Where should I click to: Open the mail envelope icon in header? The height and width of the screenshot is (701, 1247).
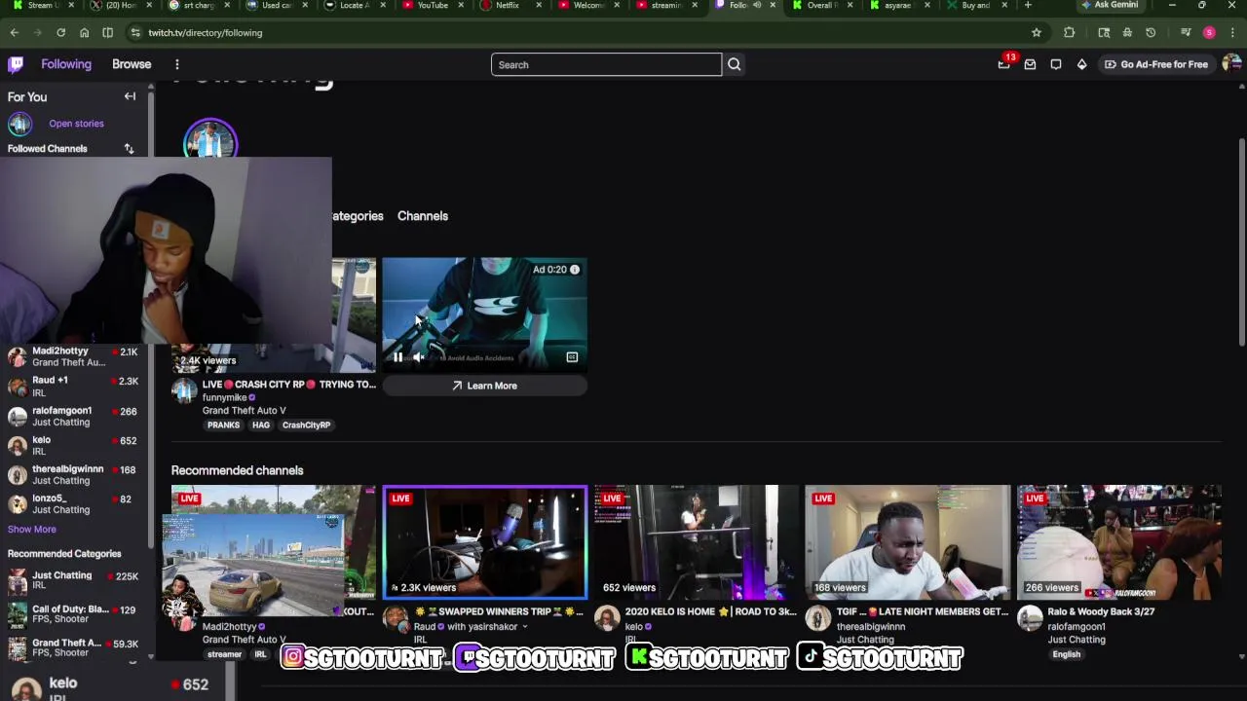(1030, 64)
